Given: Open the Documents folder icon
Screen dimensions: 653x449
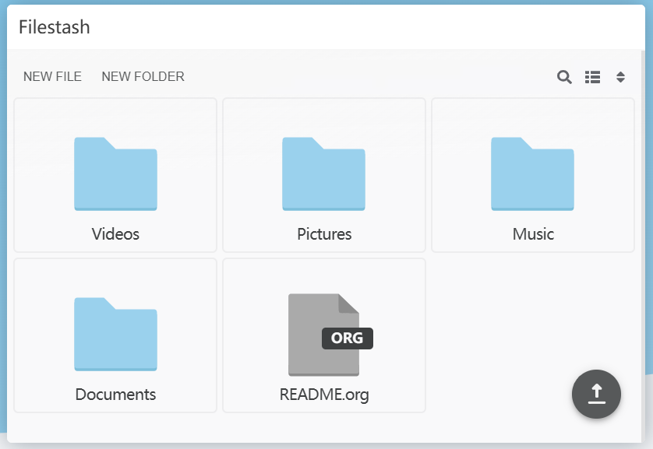Looking at the screenshot, I should (x=115, y=335).
